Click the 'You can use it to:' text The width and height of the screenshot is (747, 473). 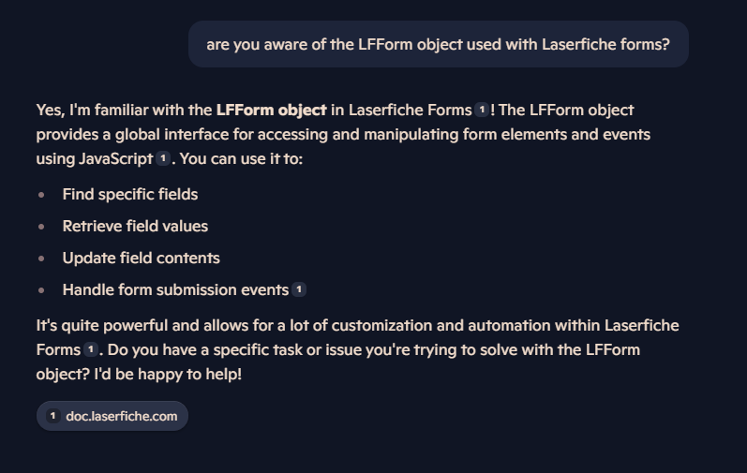tap(241, 158)
